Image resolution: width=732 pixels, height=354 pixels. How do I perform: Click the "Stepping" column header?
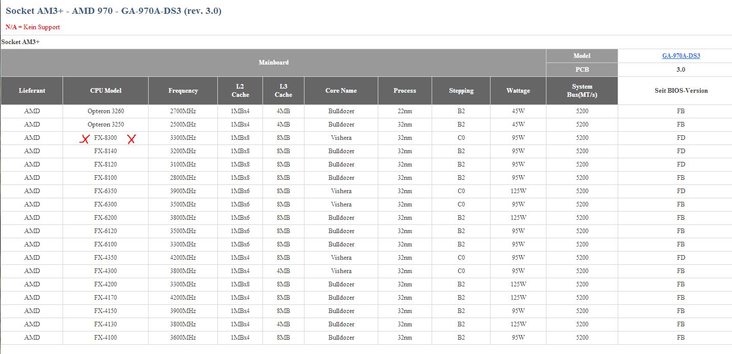point(461,91)
